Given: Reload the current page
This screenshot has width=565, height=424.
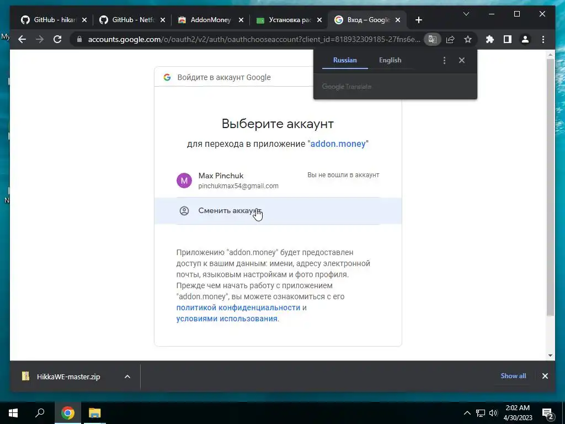Looking at the screenshot, I should tap(57, 39).
